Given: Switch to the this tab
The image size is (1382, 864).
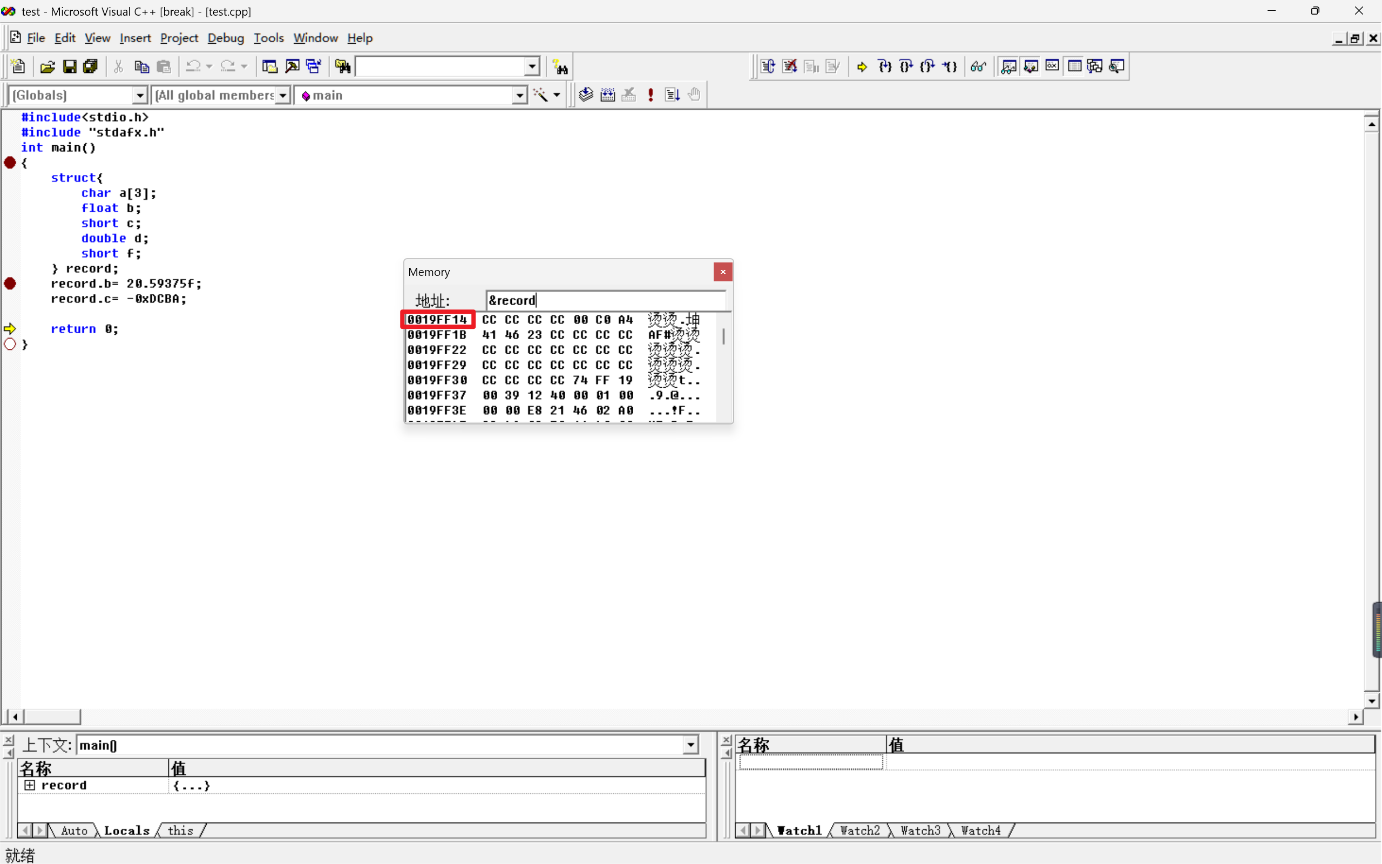Looking at the screenshot, I should coord(180,831).
